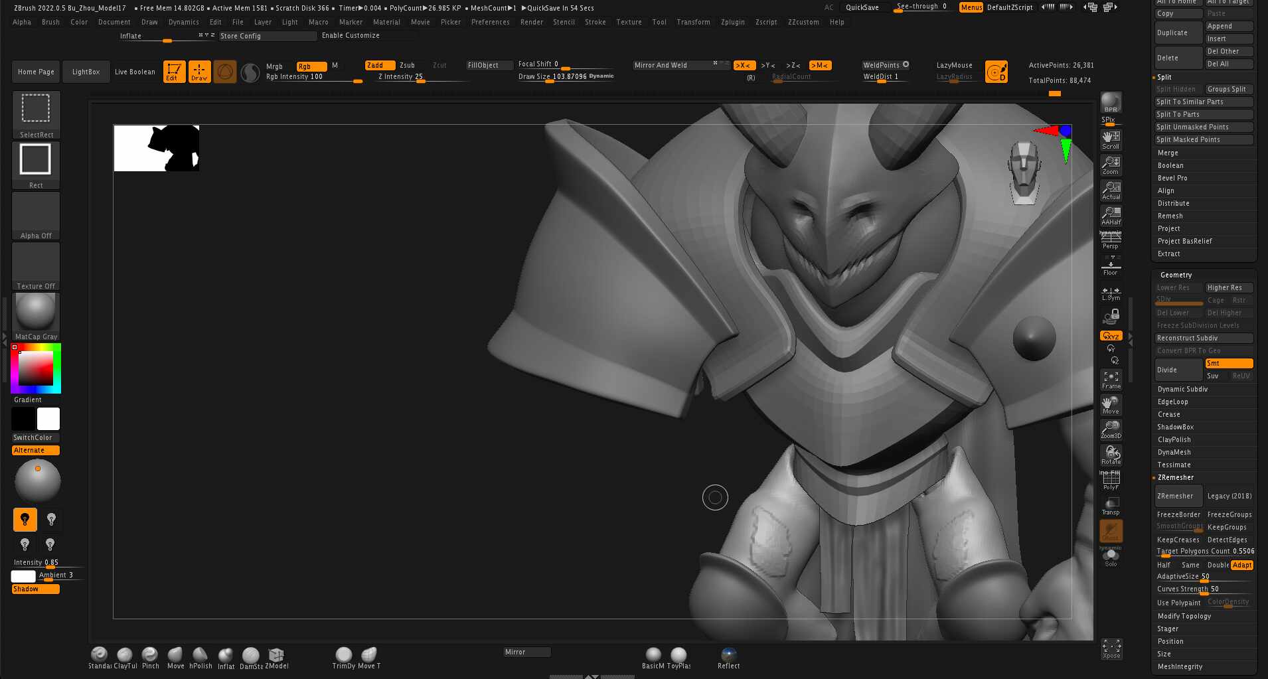The height and width of the screenshot is (679, 1268).
Task: Expand the Crease section
Action: pyautogui.click(x=1168, y=414)
